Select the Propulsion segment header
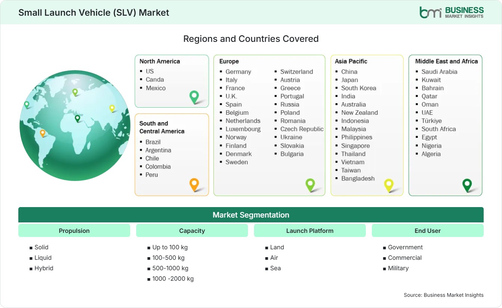The height and width of the screenshot is (308, 502). [74, 231]
